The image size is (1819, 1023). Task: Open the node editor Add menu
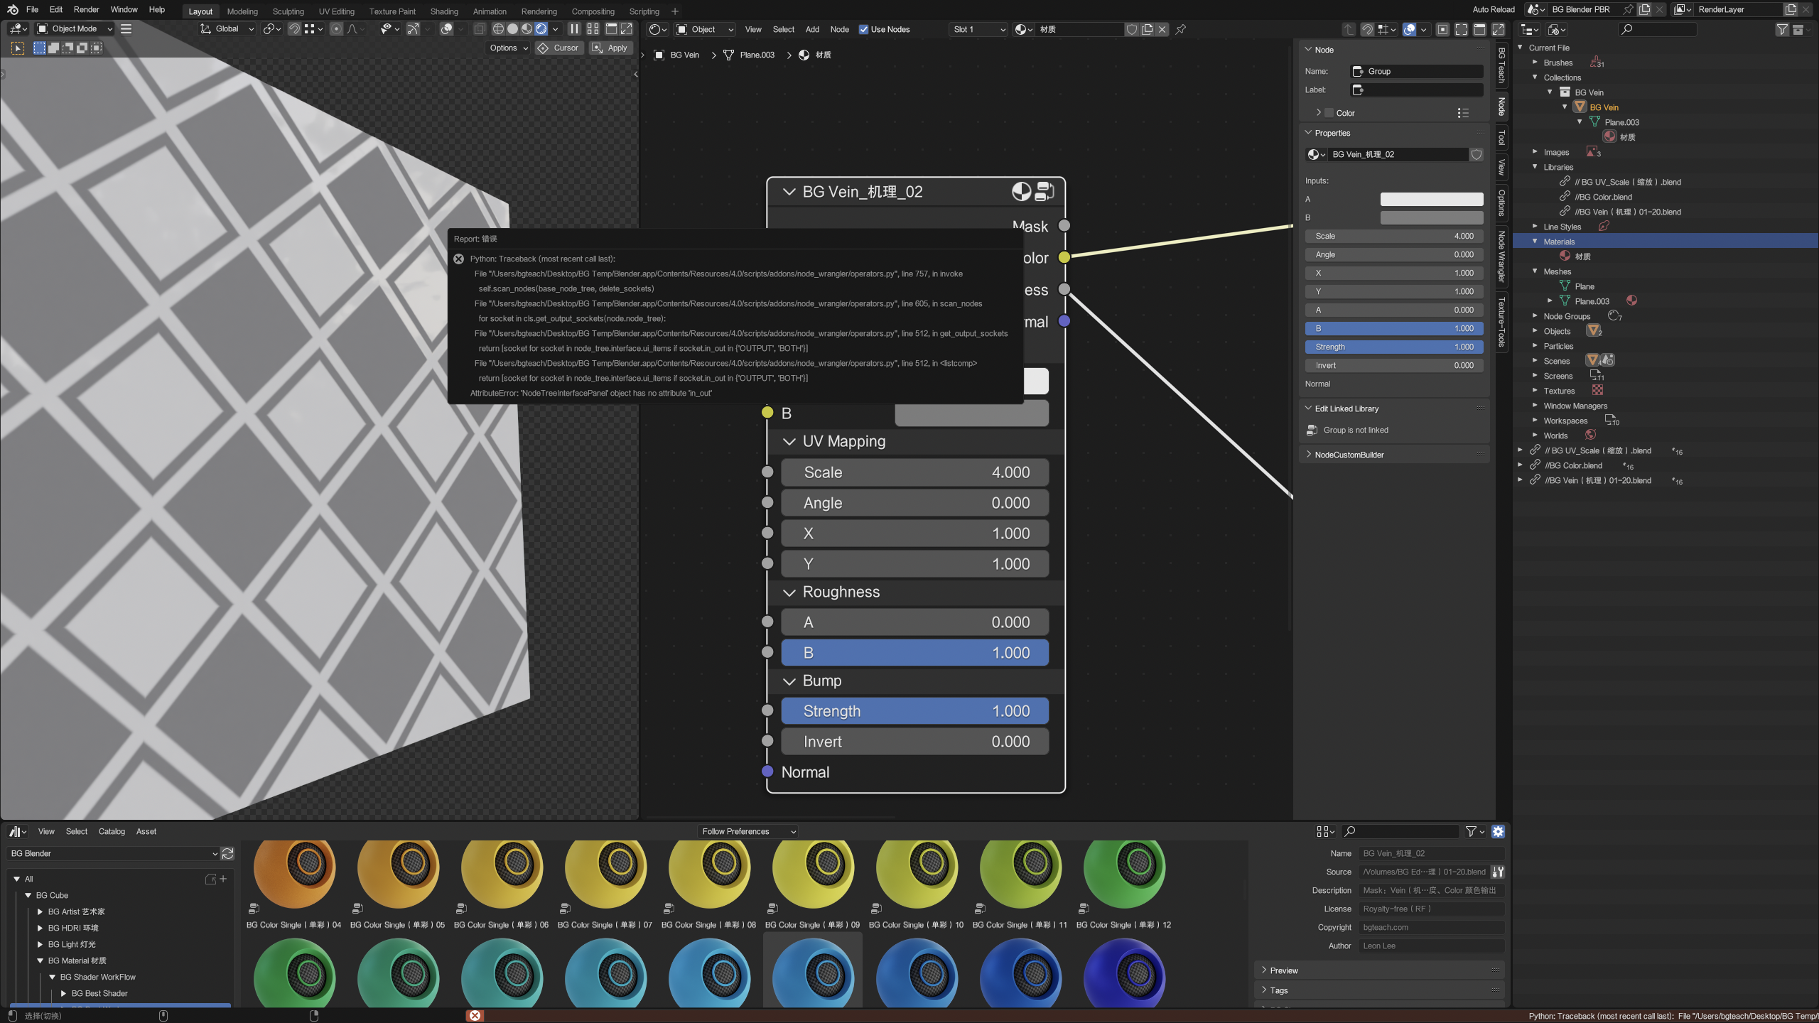click(x=812, y=30)
